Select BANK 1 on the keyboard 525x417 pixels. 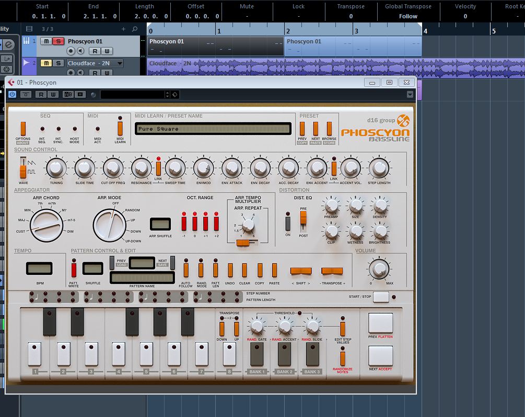257,354
